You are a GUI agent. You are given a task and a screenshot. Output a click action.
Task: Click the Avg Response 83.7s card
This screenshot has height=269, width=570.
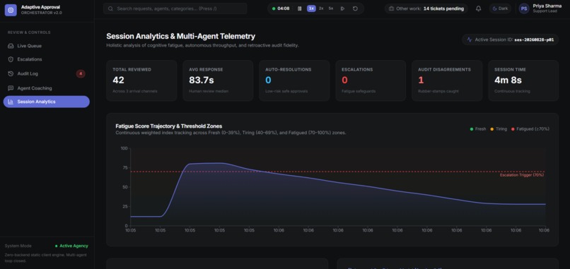click(218, 80)
